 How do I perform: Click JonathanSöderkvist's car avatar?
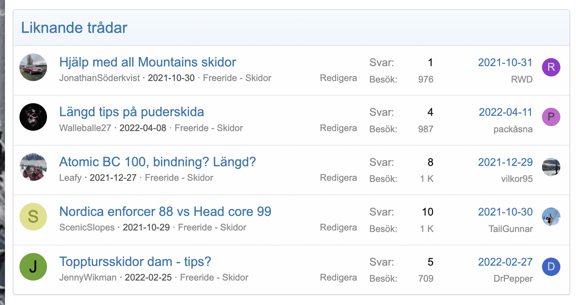point(33,67)
